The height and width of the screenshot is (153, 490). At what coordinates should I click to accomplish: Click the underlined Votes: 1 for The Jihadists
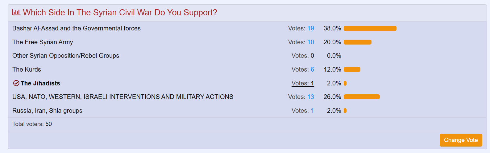(303, 83)
